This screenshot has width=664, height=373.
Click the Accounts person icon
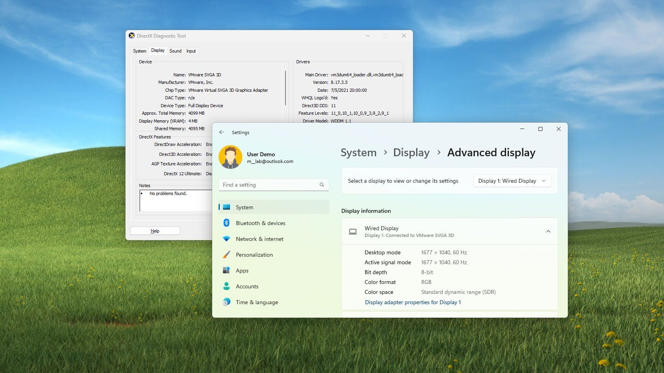[x=226, y=286]
